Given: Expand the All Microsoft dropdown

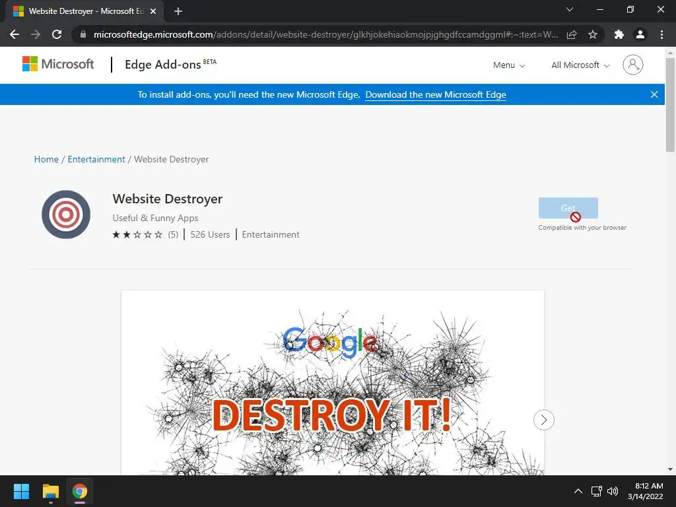Looking at the screenshot, I should pyautogui.click(x=580, y=65).
